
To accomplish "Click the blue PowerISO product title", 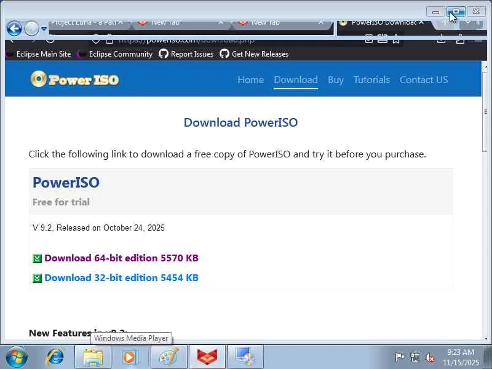I will tap(66, 182).
